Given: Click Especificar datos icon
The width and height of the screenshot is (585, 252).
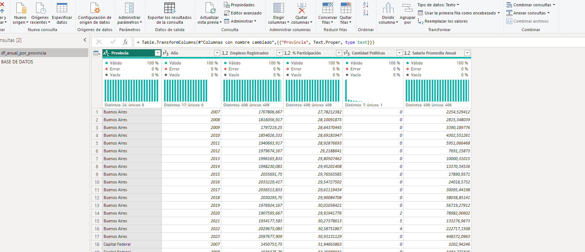Looking at the screenshot, I should (x=62, y=8).
